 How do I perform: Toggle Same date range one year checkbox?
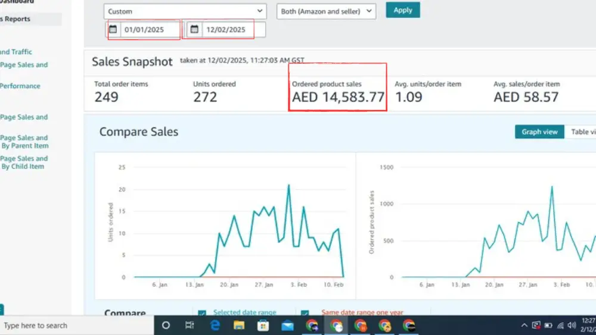(x=306, y=313)
